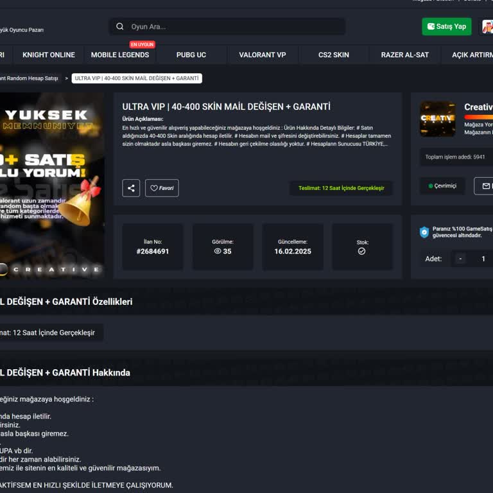Open the KNIGHT ONLINE menu item
This screenshot has height=493, width=493.
coord(49,55)
